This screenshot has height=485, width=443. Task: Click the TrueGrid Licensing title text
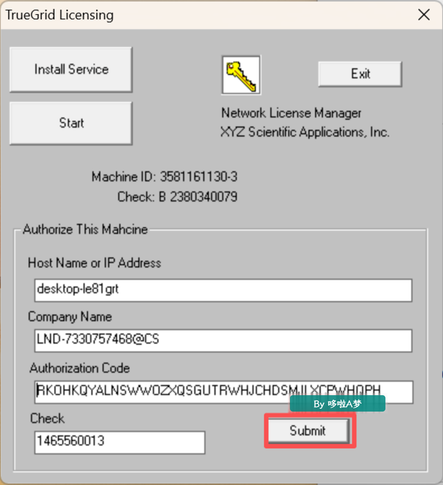[60, 15]
